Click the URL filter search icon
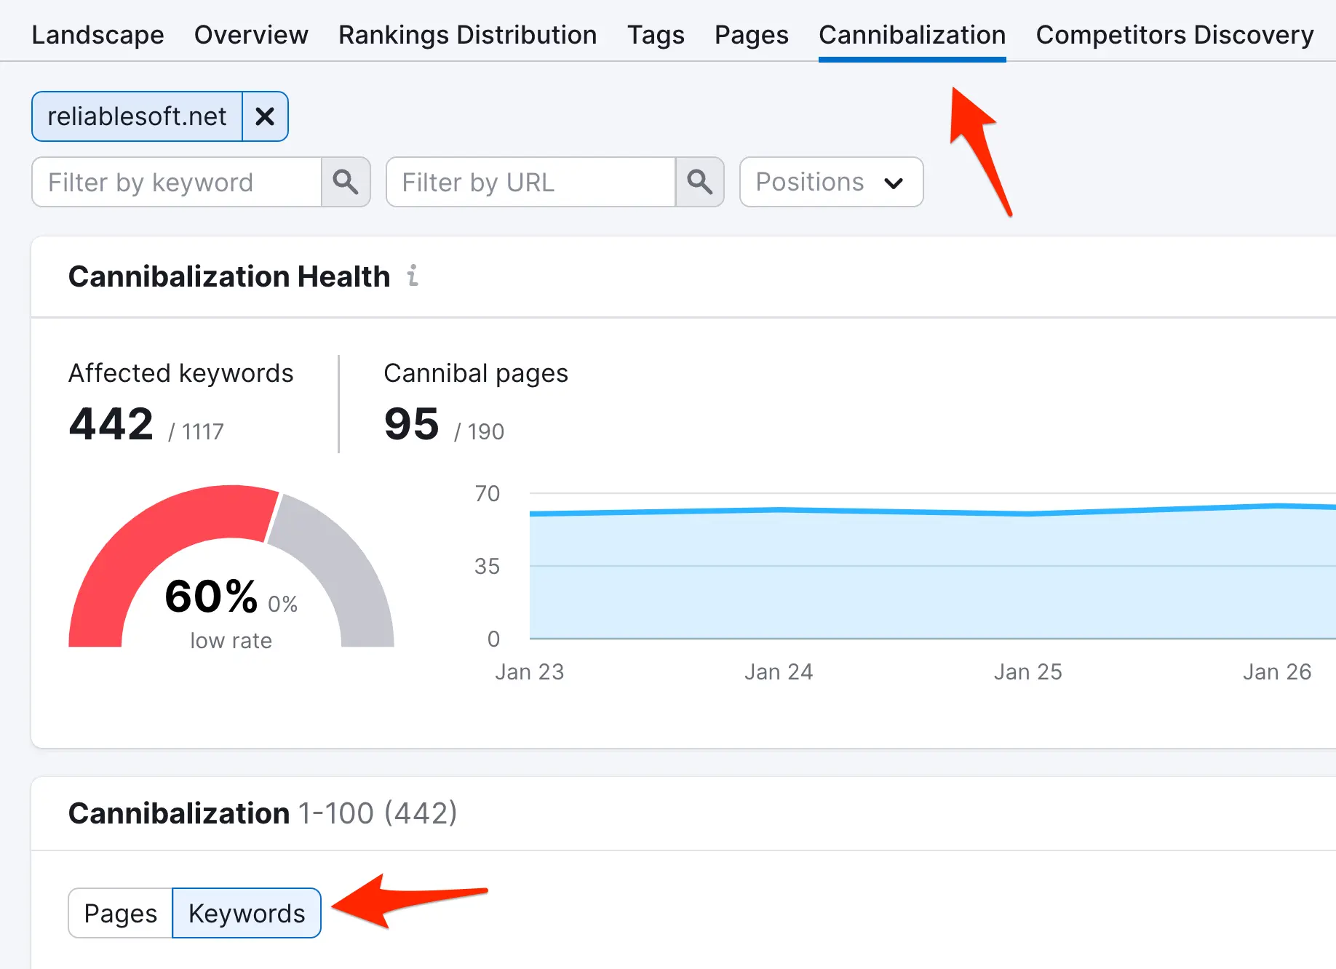1336x969 pixels. click(x=699, y=182)
